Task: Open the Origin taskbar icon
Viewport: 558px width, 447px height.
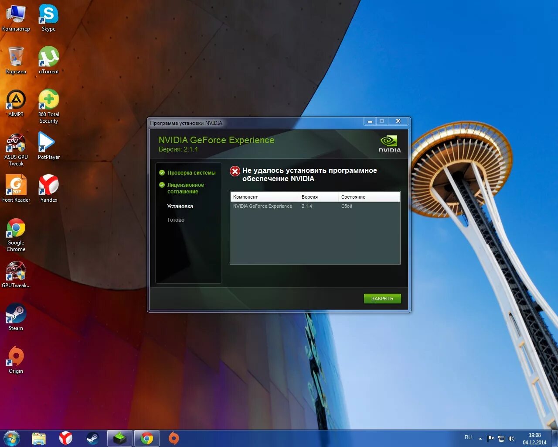Action: click(x=174, y=438)
